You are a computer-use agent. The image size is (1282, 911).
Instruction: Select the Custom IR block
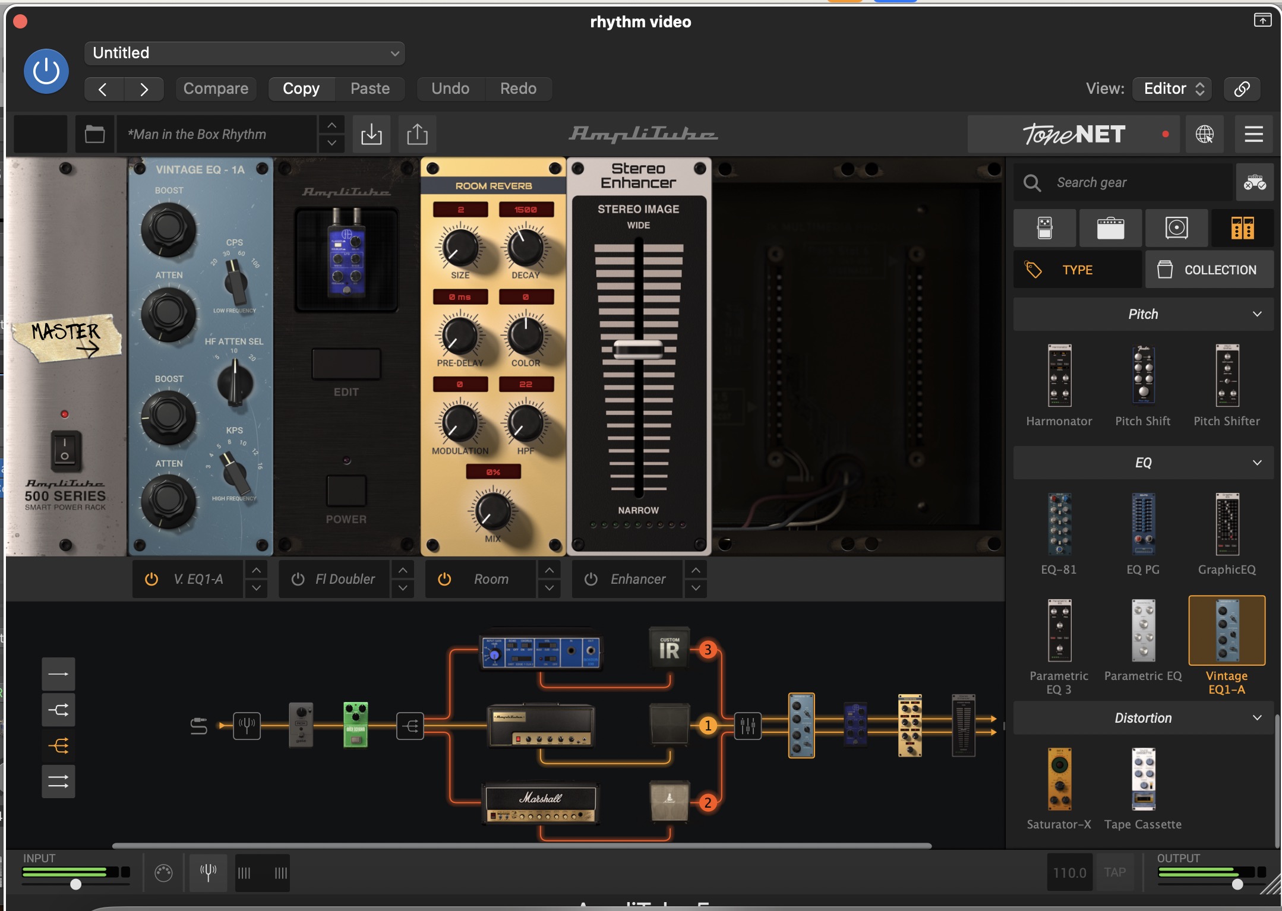pos(669,647)
